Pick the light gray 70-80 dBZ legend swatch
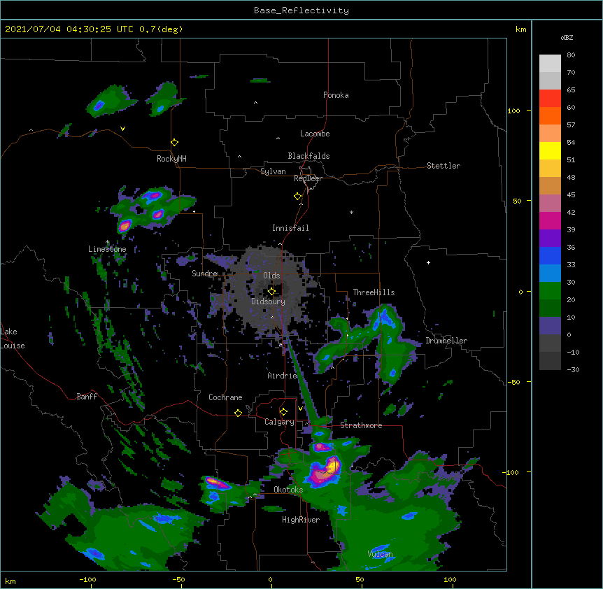 pos(550,64)
